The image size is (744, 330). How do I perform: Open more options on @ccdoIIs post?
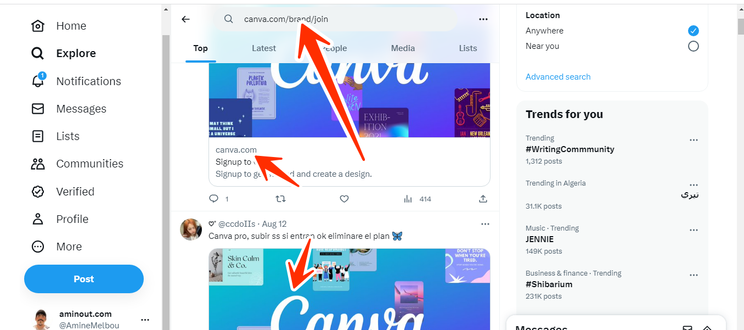click(x=485, y=224)
